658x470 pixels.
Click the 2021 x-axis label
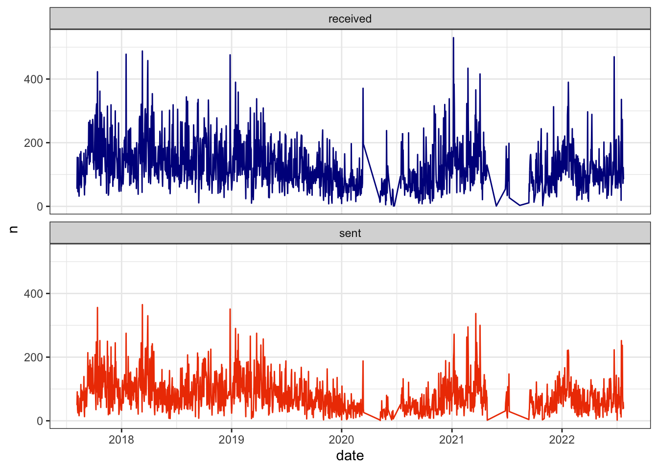[x=452, y=439]
